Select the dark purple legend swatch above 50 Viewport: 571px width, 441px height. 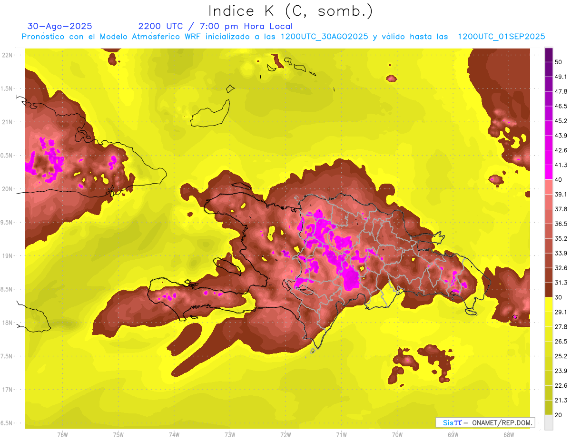pos(549,55)
